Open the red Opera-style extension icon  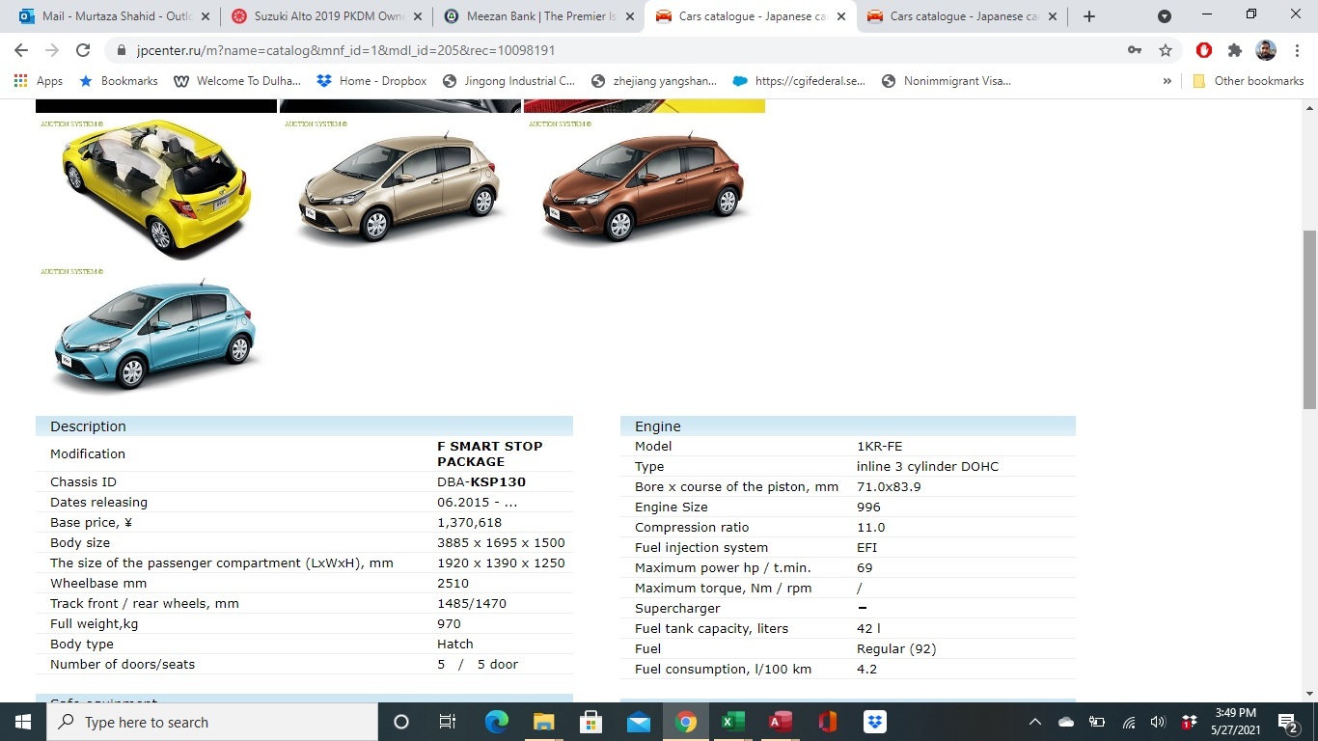[1204, 50]
